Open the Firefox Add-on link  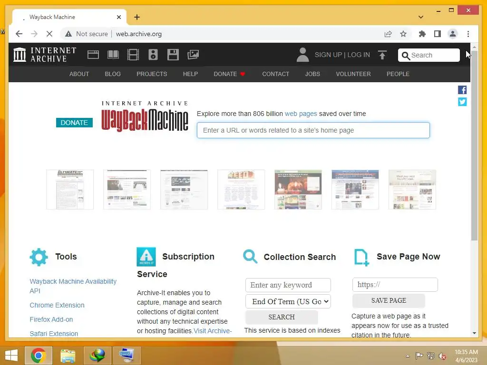[x=51, y=319]
